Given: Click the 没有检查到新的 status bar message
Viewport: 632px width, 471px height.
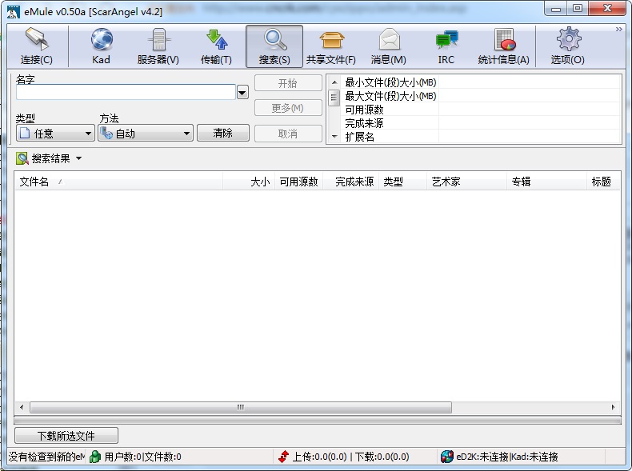Looking at the screenshot, I should 46,457.
